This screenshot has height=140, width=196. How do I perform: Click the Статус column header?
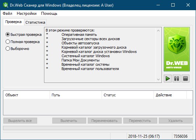(x=128, y=95)
